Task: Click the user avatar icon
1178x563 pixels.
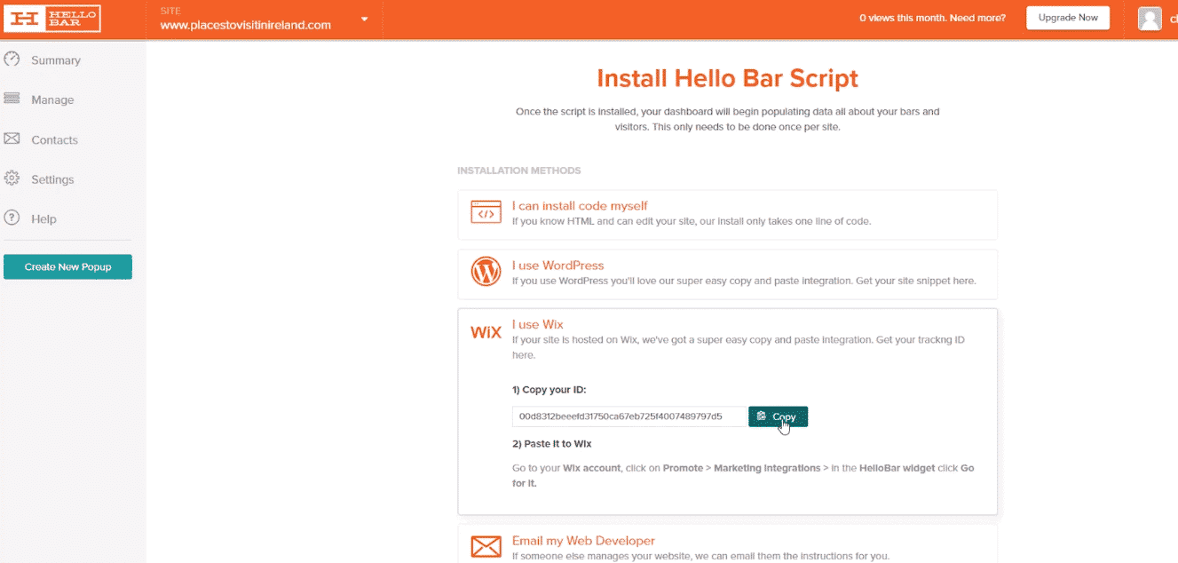Action: pyautogui.click(x=1150, y=19)
